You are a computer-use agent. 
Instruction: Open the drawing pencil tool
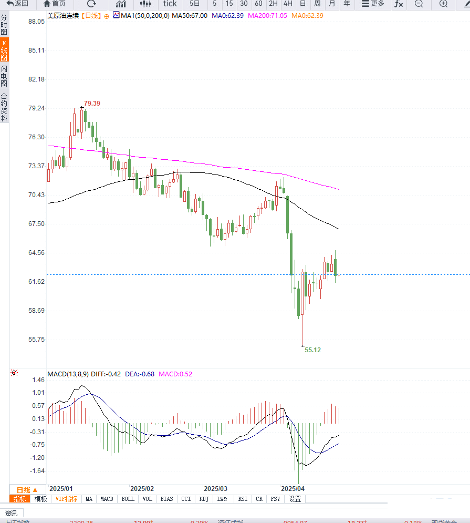(467, 4)
